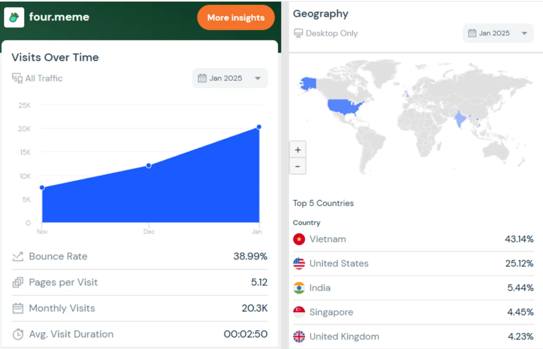The image size is (543, 349).
Task: Click the Vietnam flag icon
Action: pos(299,239)
